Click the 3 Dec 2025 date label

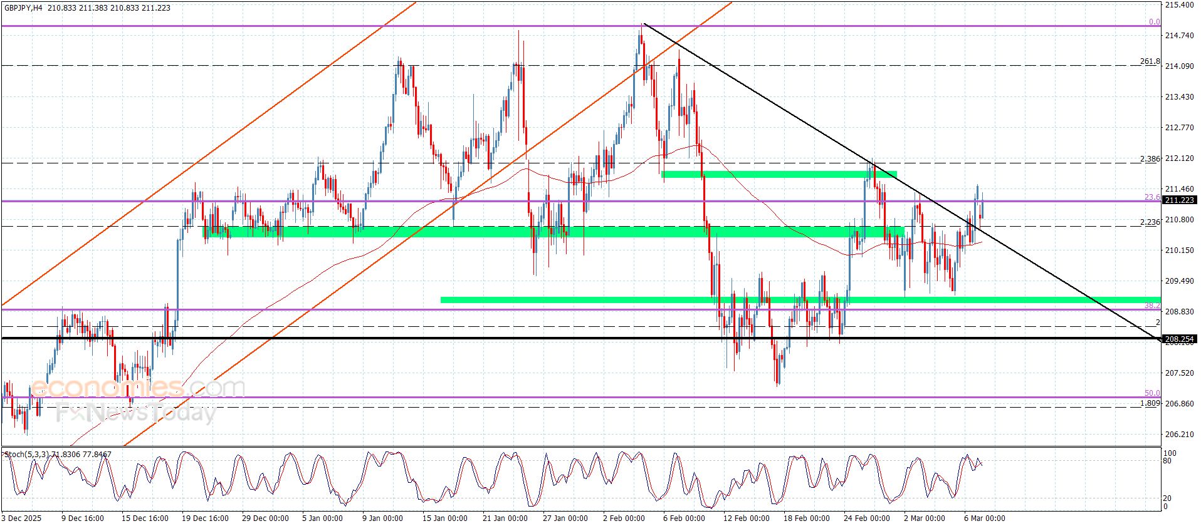[x=23, y=518]
